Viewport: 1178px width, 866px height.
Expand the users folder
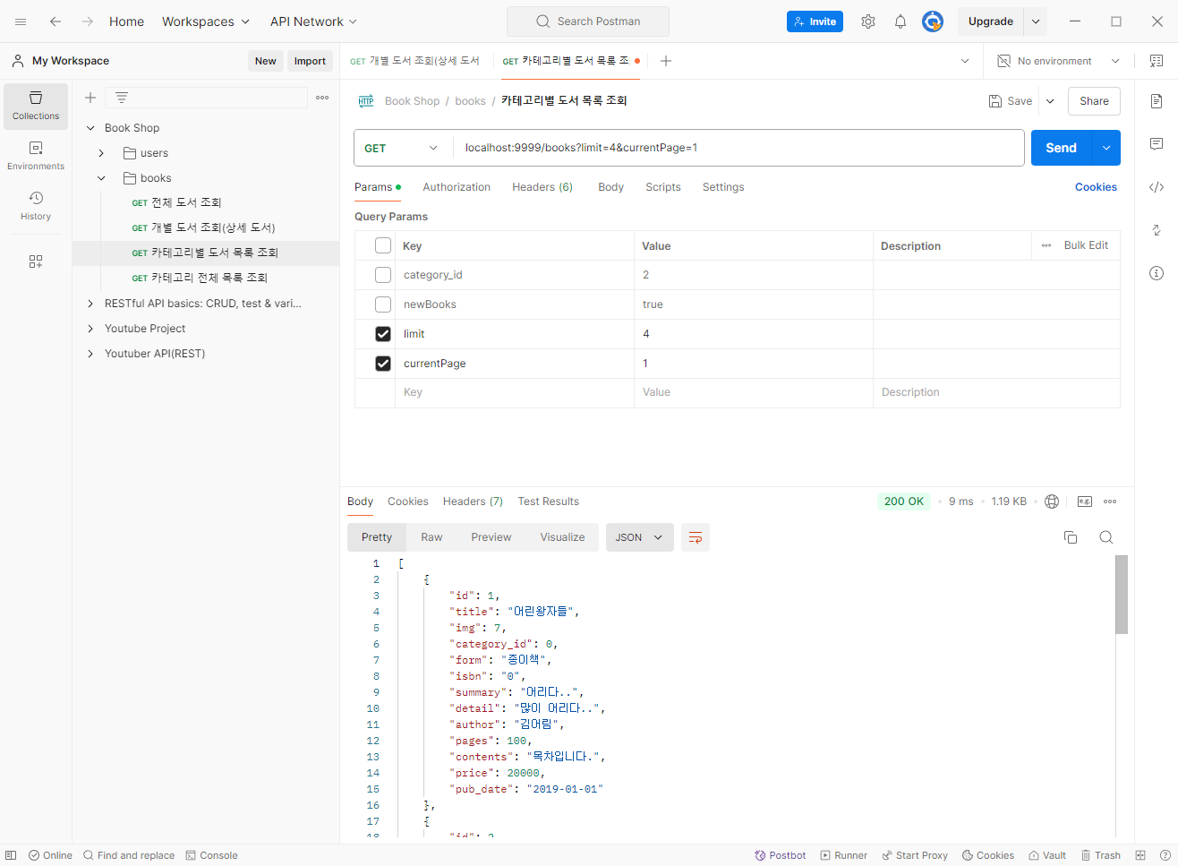coord(101,153)
